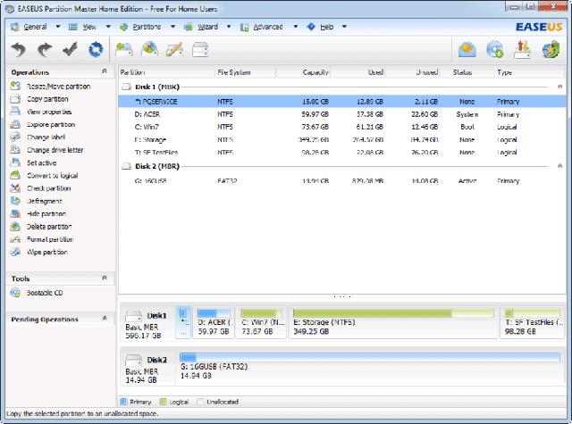Viewport: 572px width, 424px height.
Task: Click the Undo arrow icon in toolbar
Action: click(x=18, y=49)
